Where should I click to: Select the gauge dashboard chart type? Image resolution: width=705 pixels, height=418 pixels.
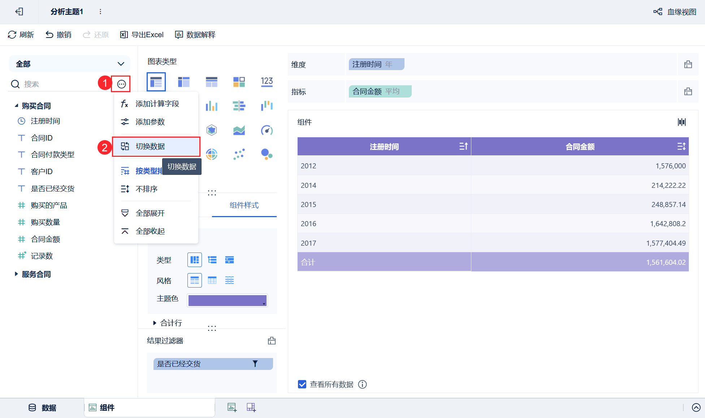point(267,130)
